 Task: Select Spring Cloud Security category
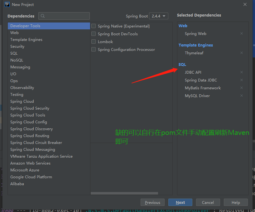click(x=49, y=108)
